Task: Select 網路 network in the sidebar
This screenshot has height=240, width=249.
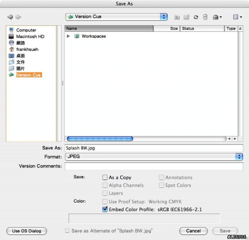Action: tap(21, 43)
